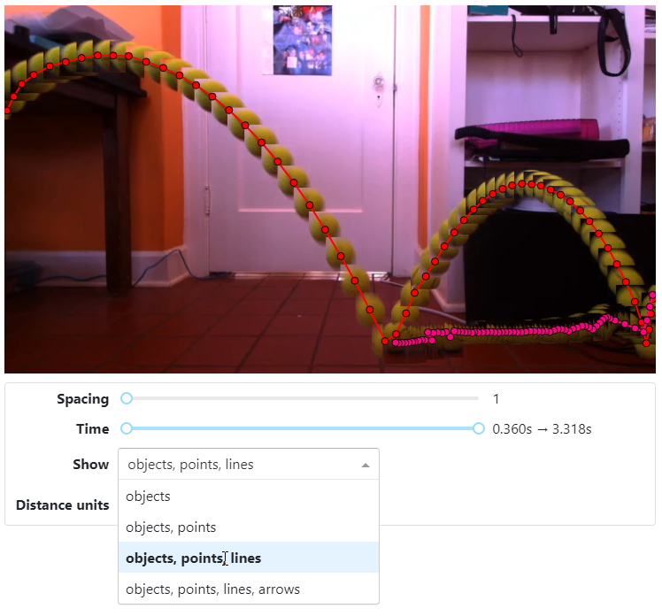Image resolution: width=662 pixels, height=616 pixels.
Task: Click the right handle of Time slider
Action: click(x=479, y=429)
